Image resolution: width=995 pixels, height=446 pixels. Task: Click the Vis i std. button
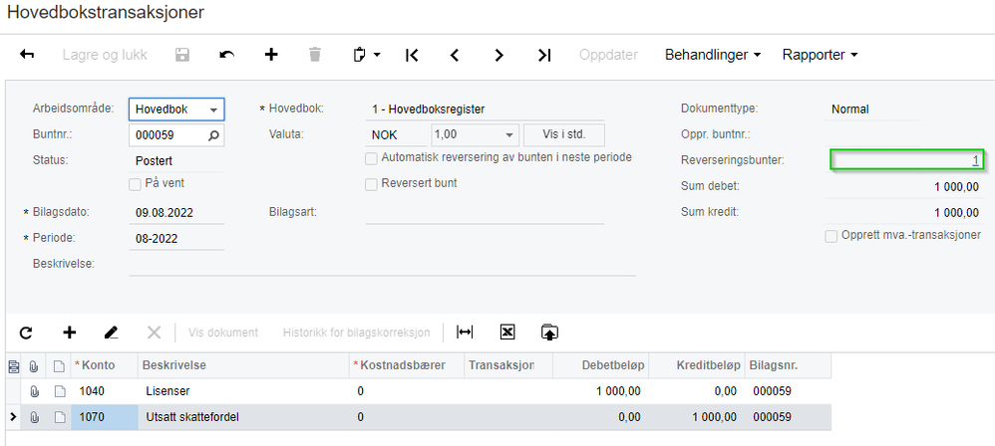[x=563, y=135]
